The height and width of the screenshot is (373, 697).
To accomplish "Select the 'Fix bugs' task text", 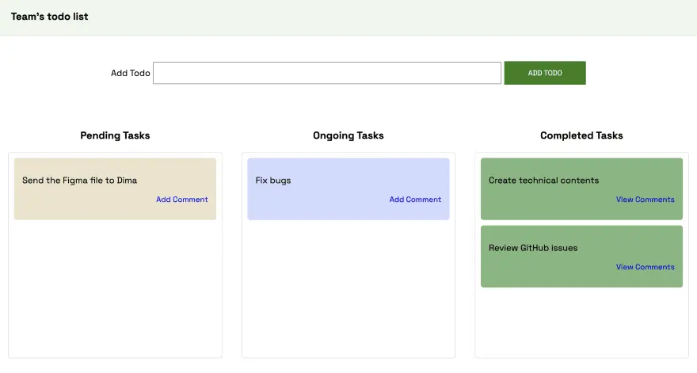I will click(273, 181).
